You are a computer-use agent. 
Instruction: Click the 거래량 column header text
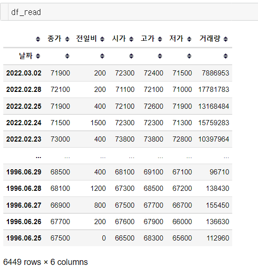[210, 38]
